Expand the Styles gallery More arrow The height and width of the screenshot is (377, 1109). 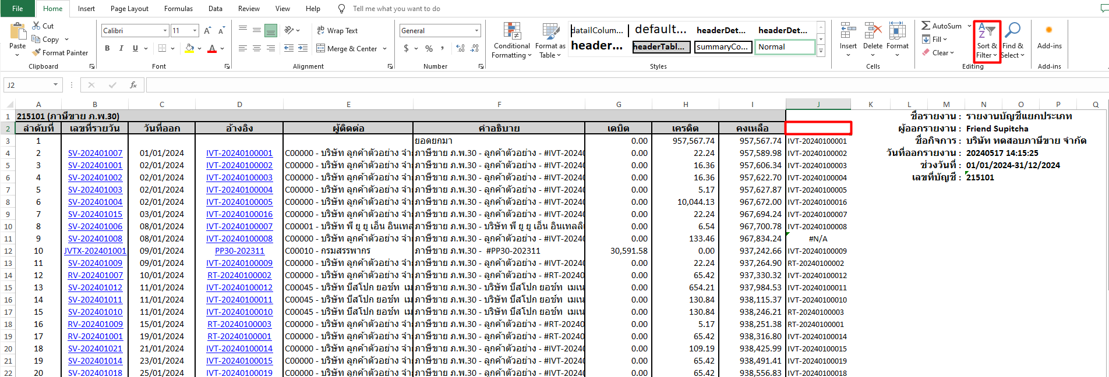click(x=821, y=52)
